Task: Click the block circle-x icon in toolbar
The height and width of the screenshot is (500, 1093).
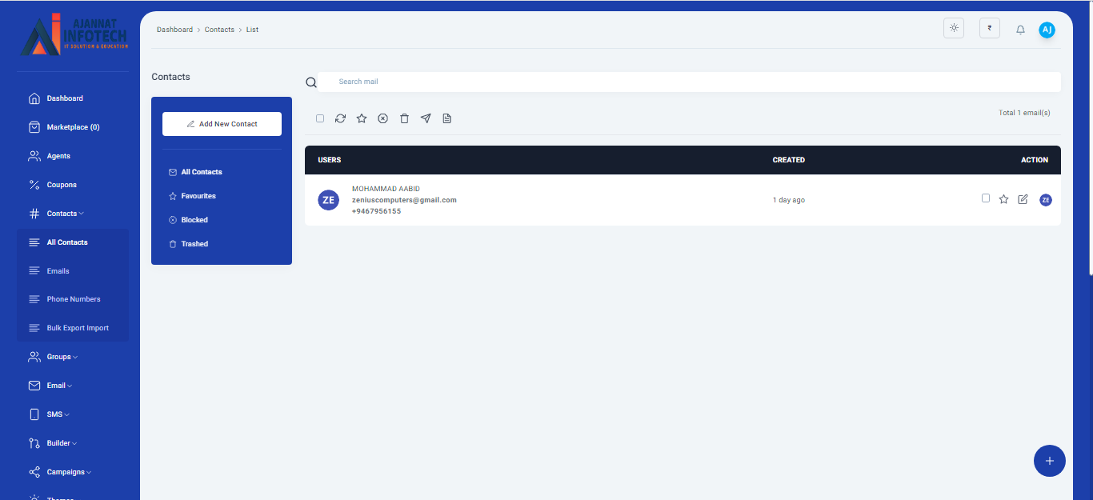Action: [382, 118]
